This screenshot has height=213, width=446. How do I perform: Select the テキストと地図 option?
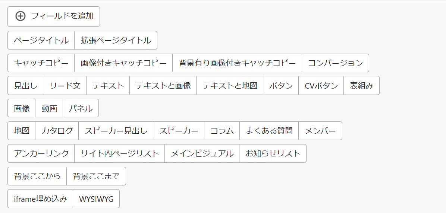(x=230, y=86)
